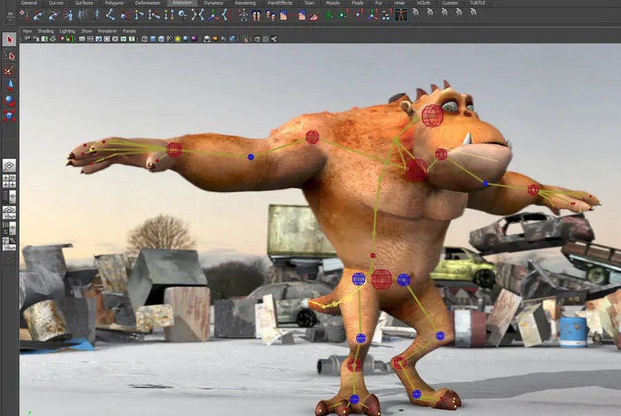Toggle wireframe display cube in panel toolbar
The image size is (621, 416).
click(x=145, y=39)
